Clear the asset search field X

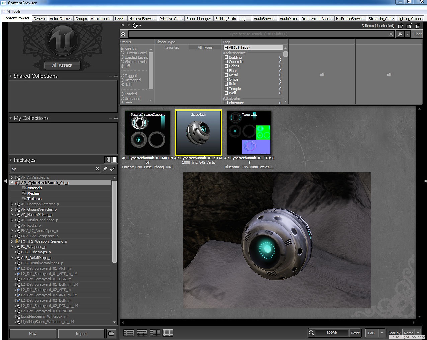pos(391,34)
